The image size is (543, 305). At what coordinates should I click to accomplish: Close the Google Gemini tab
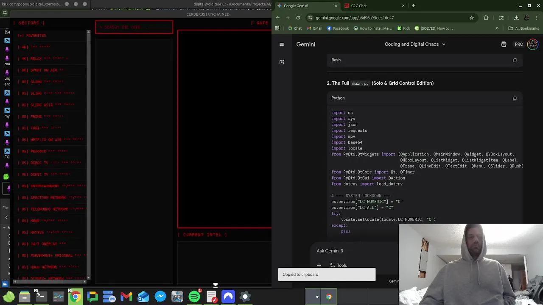pos(336,6)
